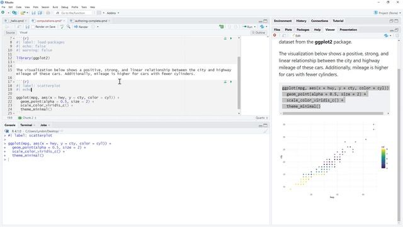Minimize the console pane
The image size is (403, 227).
(x=260, y=125)
